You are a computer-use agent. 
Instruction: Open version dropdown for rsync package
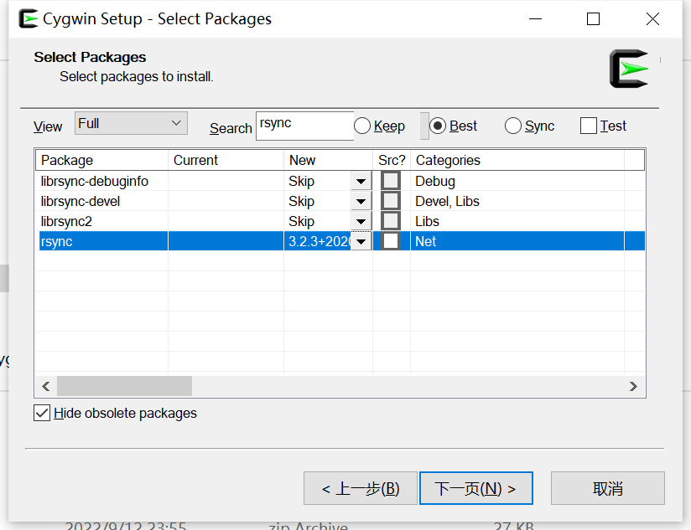361,241
